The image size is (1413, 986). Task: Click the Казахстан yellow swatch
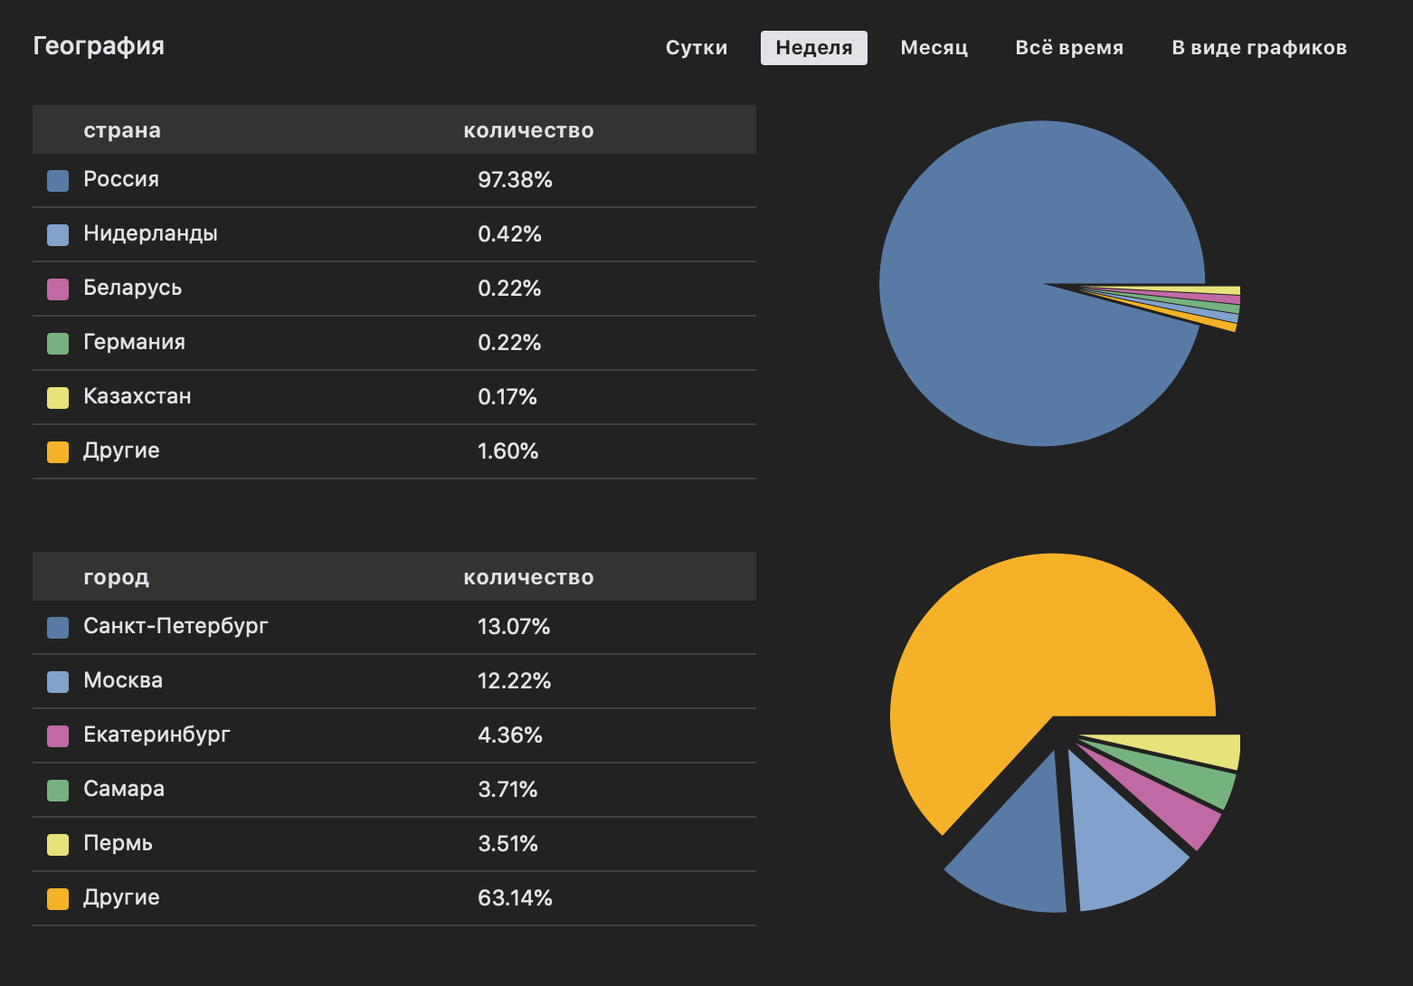58,398
